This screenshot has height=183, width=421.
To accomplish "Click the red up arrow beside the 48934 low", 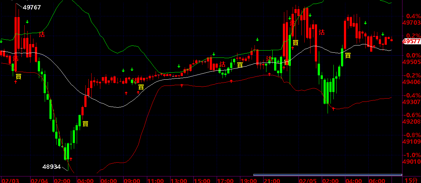I will click(x=71, y=159).
